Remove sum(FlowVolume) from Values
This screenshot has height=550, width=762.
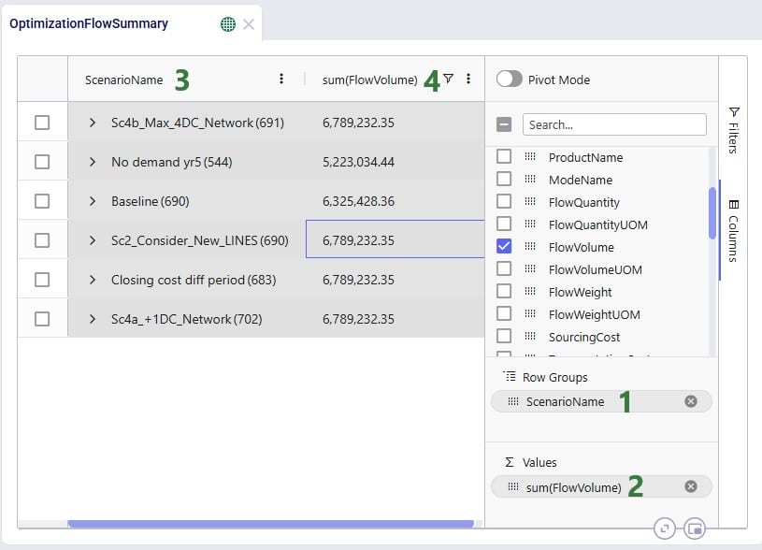[691, 486]
